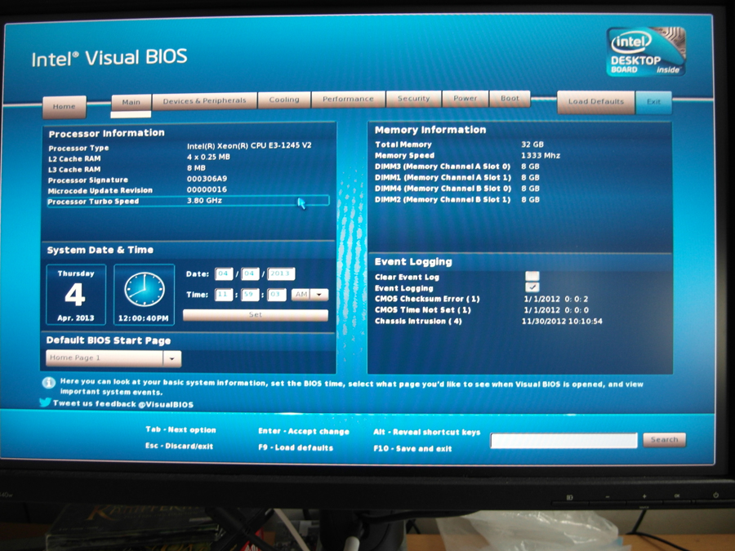Click the Total Memory label
This screenshot has width=735, height=551.
(x=403, y=144)
